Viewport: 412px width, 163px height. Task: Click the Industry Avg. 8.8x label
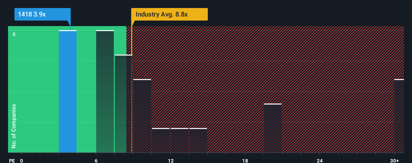point(169,14)
